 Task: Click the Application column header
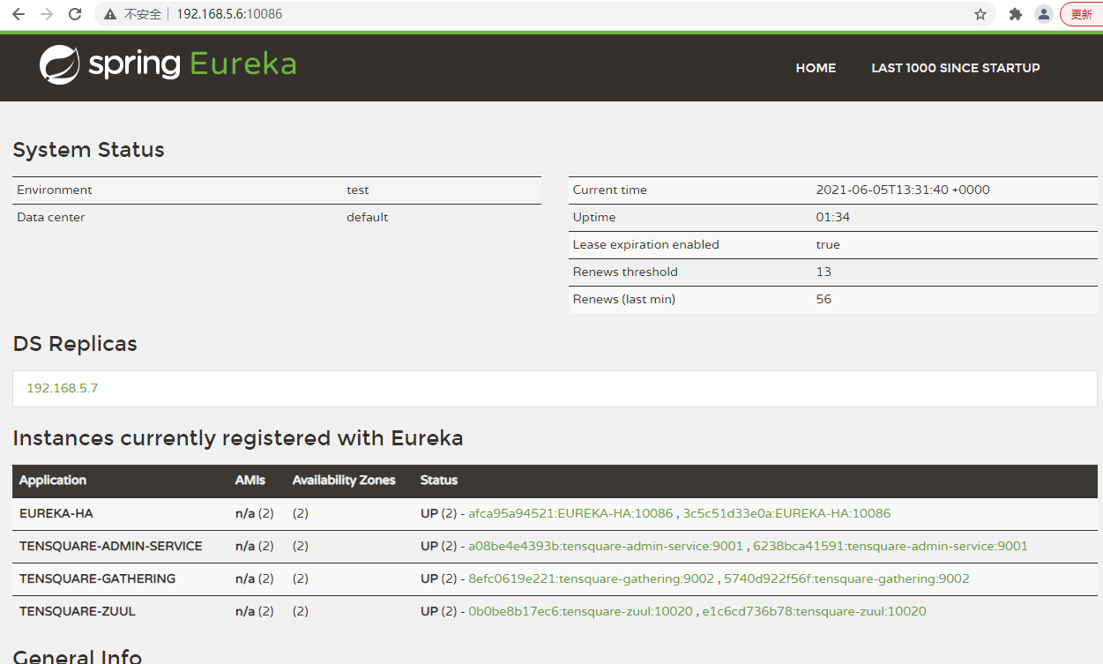[53, 481]
